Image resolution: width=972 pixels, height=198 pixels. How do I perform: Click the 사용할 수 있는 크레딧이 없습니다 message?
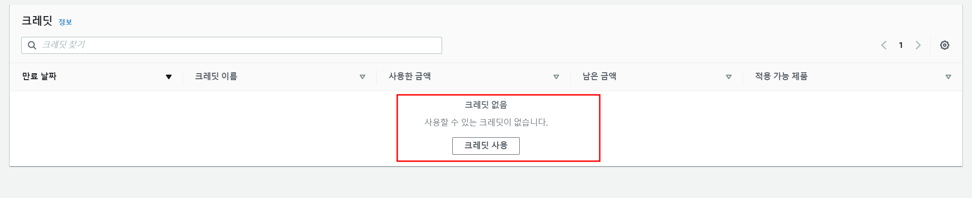486,122
